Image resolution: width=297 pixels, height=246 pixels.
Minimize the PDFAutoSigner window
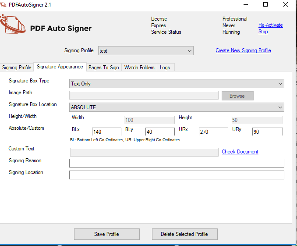246,4
